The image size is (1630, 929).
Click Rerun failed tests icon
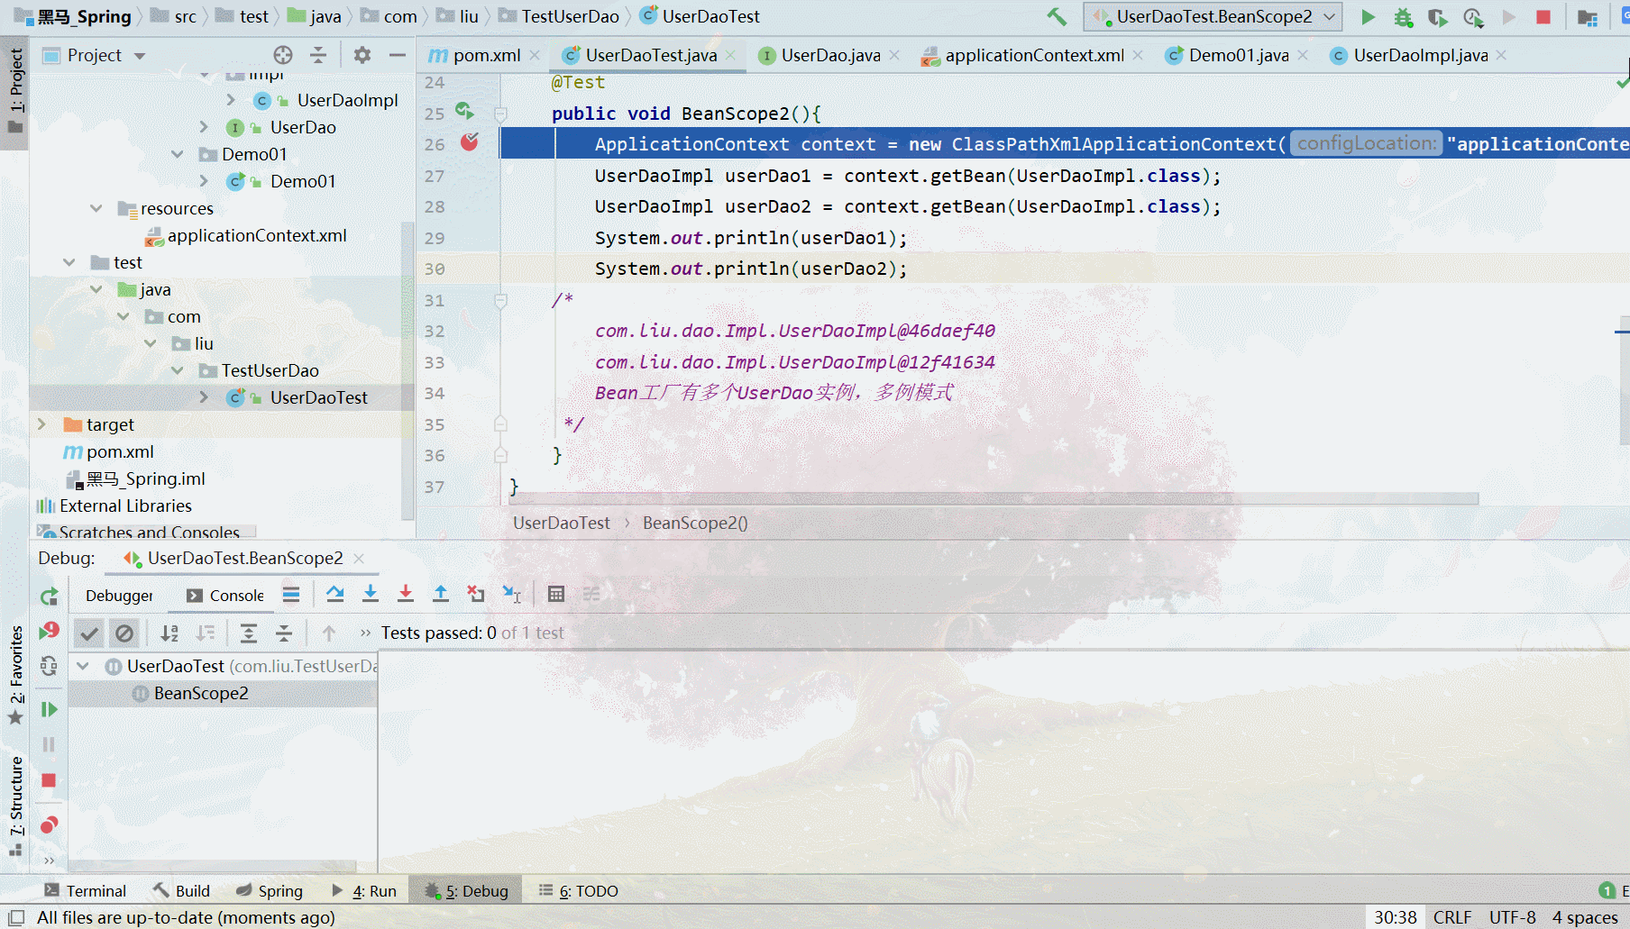click(x=49, y=631)
